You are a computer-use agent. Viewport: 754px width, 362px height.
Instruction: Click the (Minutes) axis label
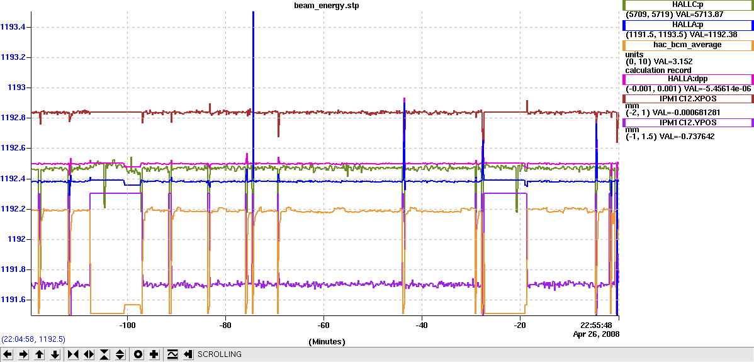pyautogui.click(x=327, y=342)
